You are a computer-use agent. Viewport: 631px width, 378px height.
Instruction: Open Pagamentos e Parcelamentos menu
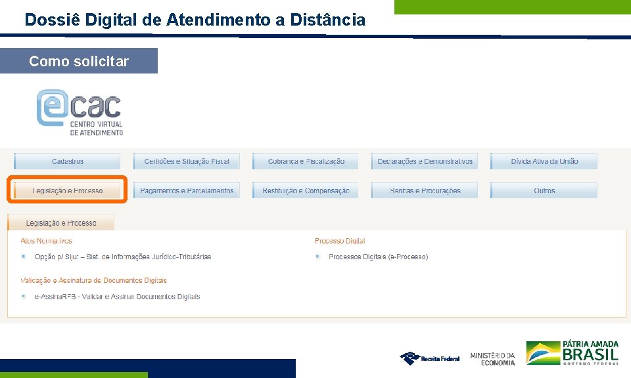(187, 190)
